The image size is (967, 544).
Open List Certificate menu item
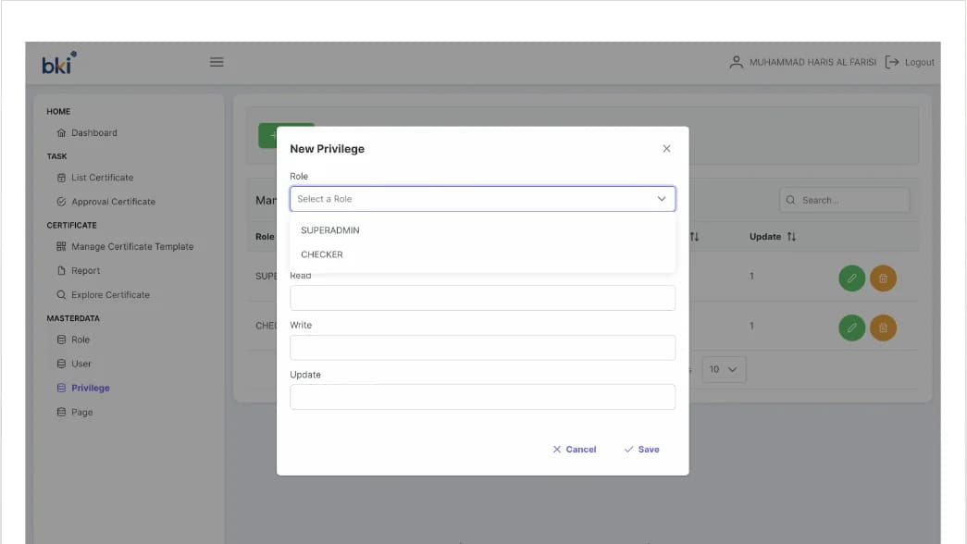(x=102, y=178)
